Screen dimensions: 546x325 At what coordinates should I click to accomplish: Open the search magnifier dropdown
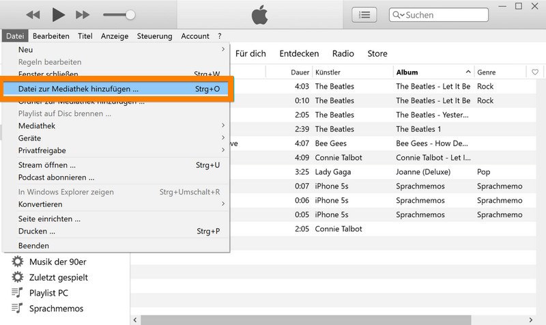tap(399, 15)
